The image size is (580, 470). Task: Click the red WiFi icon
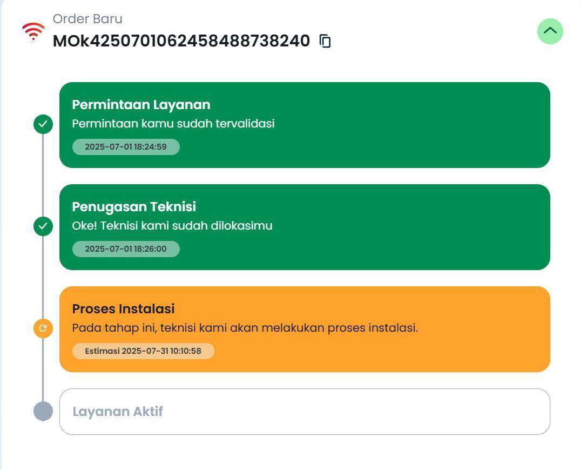pos(33,31)
